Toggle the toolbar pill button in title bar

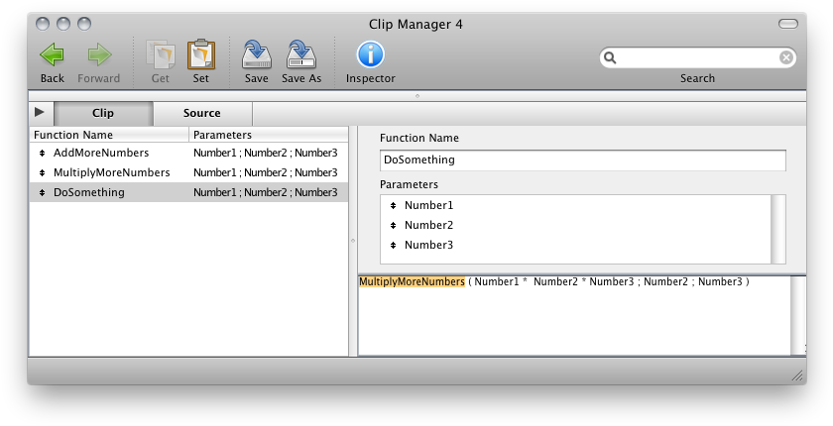787,23
